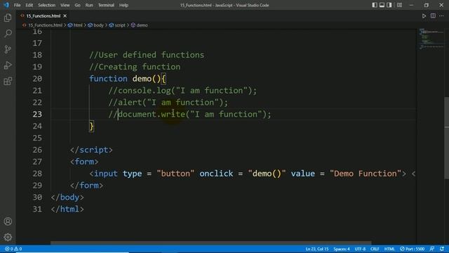Click 'demo' function name on line 20
This screenshot has width=449, height=253.
[142, 79]
